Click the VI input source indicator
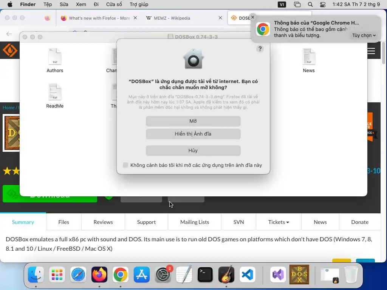 click(282, 5)
